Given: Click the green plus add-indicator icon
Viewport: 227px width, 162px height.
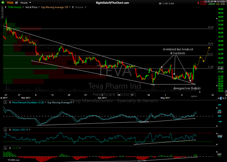Looking at the screenshot, I should pyautogui.click(x=3, y=2).
